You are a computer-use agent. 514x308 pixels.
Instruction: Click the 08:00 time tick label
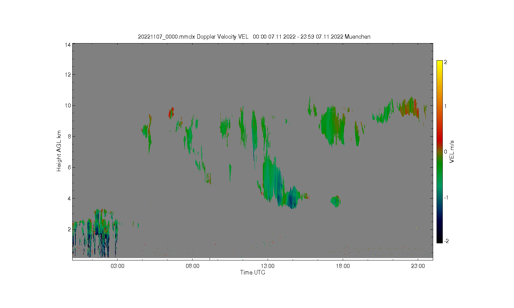click(193, 266)
